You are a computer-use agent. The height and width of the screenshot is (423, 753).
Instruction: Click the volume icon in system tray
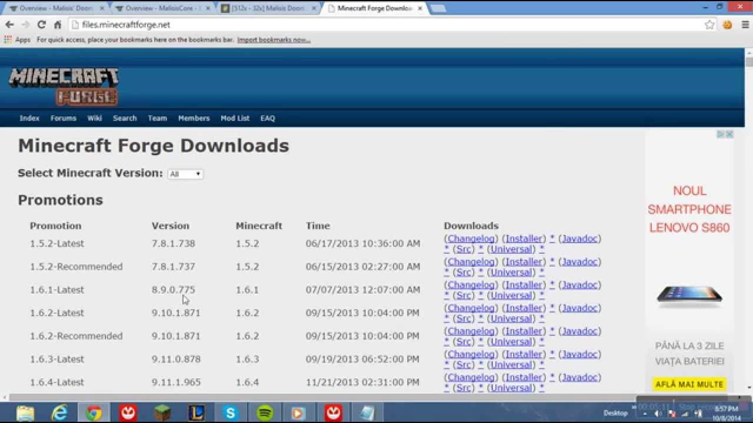pos(658,414)
